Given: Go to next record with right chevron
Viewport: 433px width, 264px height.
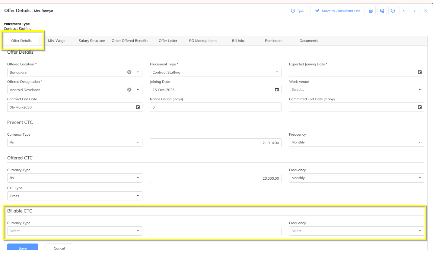Looking at the screenshot, I should point(415,11).
